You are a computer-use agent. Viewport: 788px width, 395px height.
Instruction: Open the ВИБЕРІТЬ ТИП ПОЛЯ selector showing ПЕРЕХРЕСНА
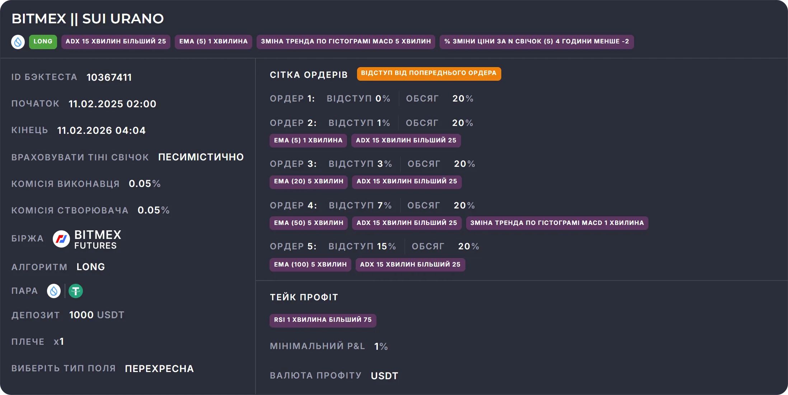tap(159, 368)
